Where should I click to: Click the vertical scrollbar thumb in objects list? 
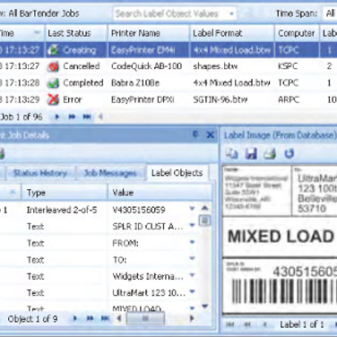click(205, 220)
